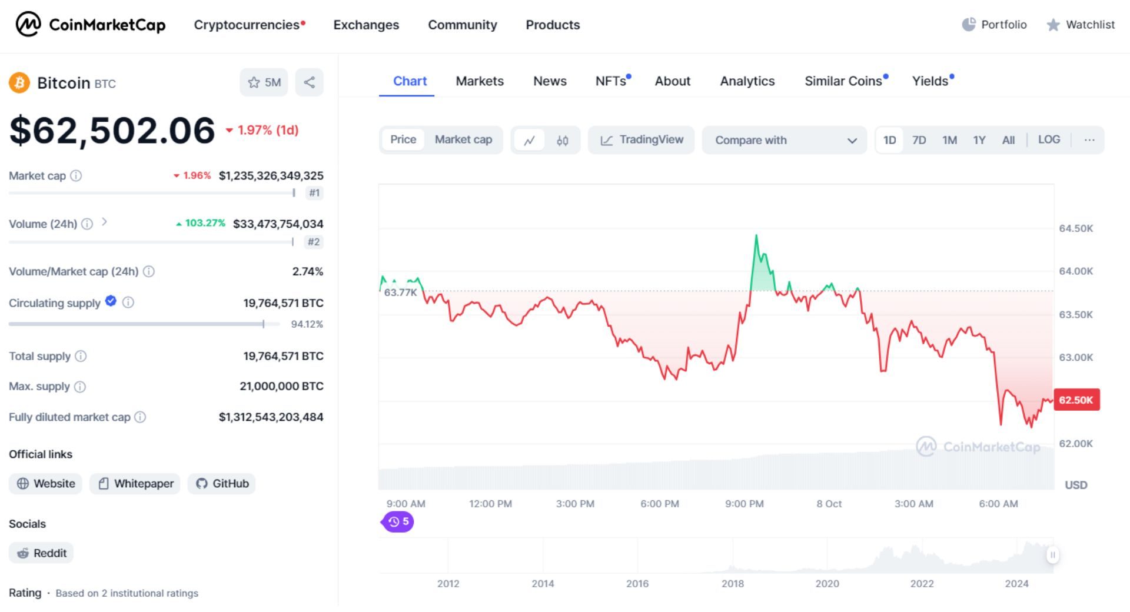Select the candlestick chart view icon
Viewport: 1130px width, 612px height.
[561, 140]
